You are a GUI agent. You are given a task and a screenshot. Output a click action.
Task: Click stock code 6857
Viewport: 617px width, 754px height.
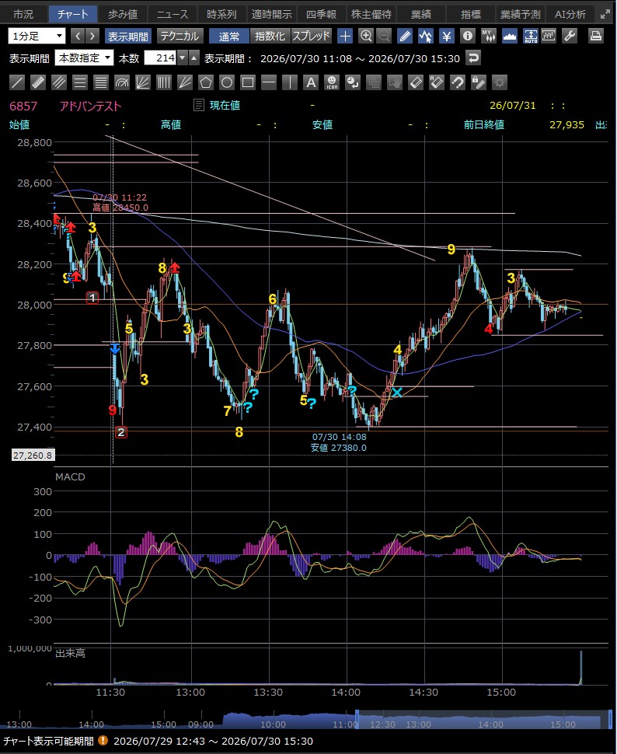click(x=23, y=106)
